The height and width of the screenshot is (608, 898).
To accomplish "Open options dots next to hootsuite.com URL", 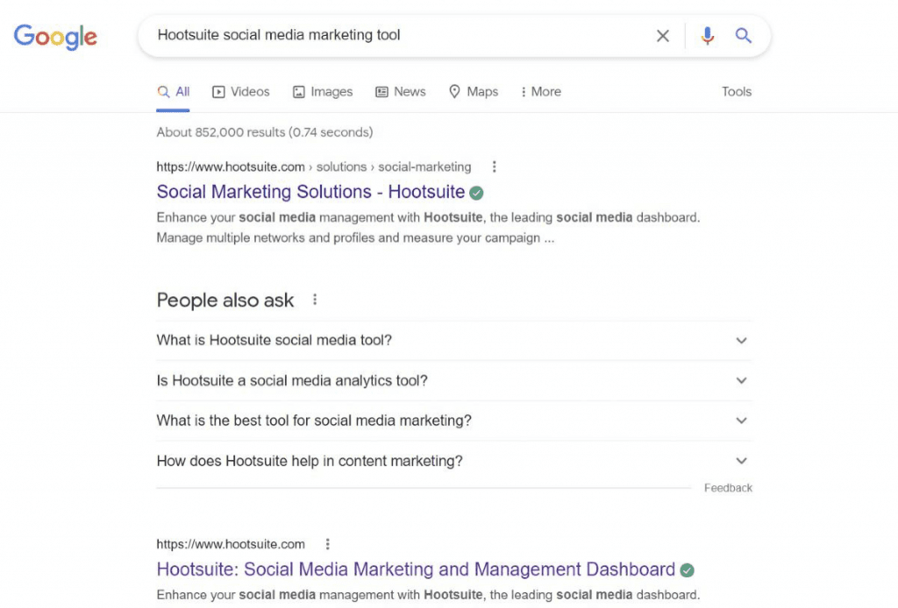I will [x=327, y=544].
